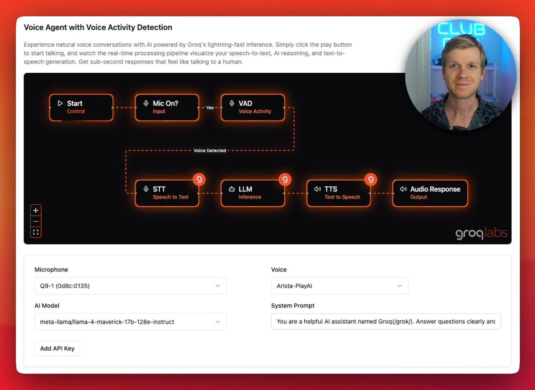Click the groq labs logo
Screen dimensions: 535x390
coord(481,234)
